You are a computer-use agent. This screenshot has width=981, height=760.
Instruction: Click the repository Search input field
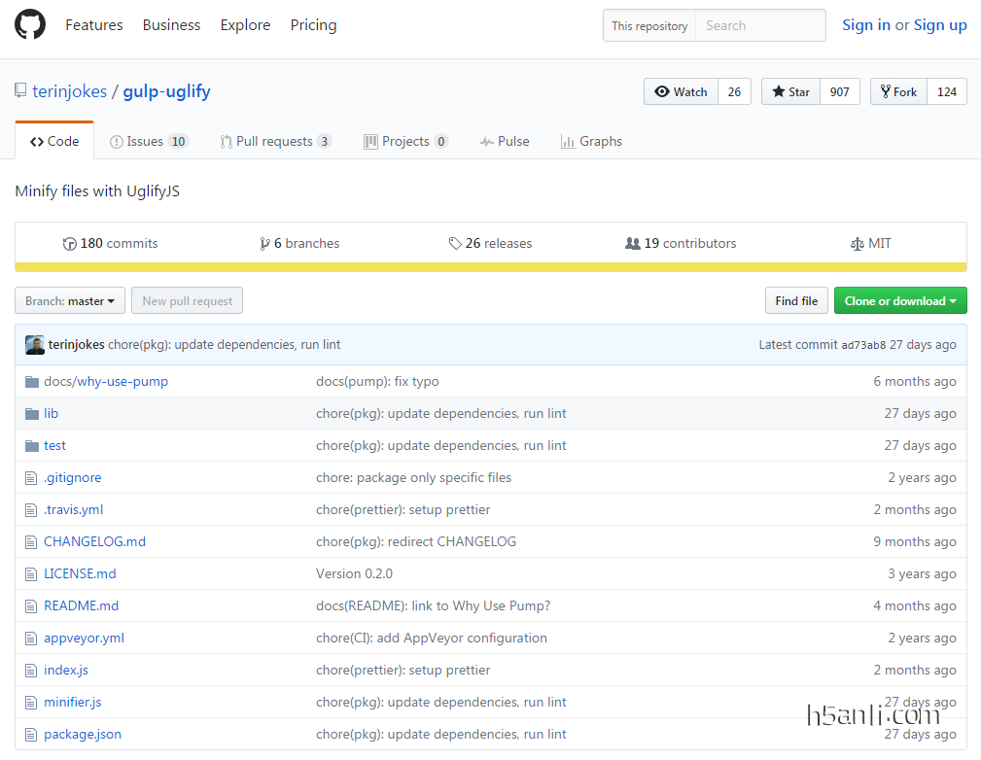coord(760,25)
